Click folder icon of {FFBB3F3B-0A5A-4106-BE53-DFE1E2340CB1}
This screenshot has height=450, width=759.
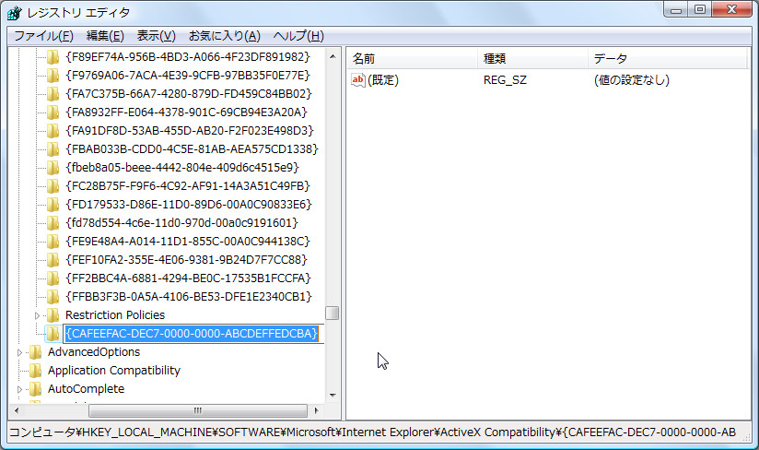[53, 296]
